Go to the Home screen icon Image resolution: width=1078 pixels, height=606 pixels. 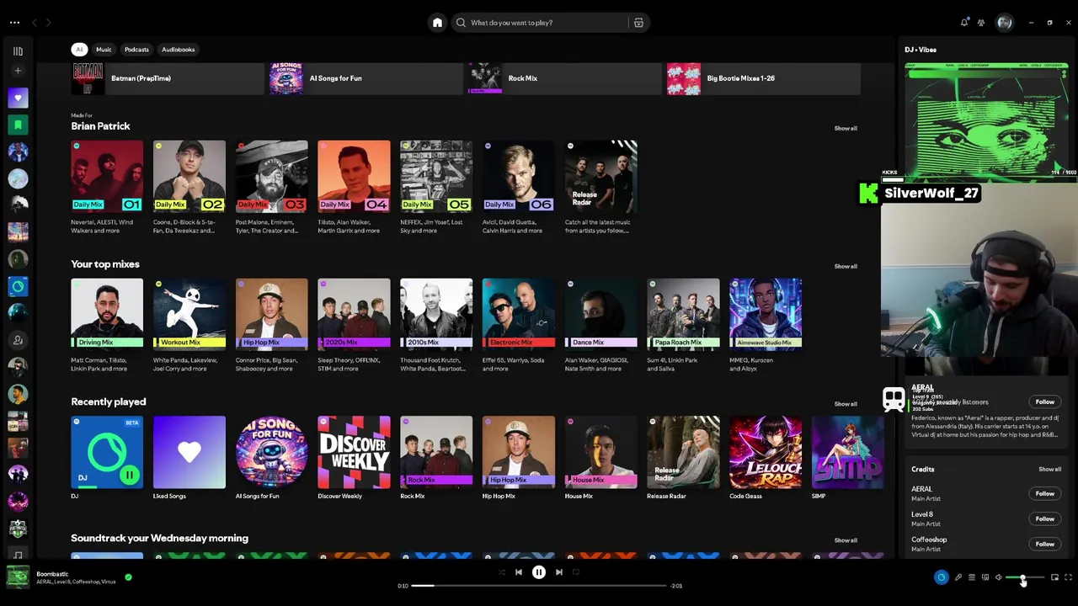[x=437, y=23]
